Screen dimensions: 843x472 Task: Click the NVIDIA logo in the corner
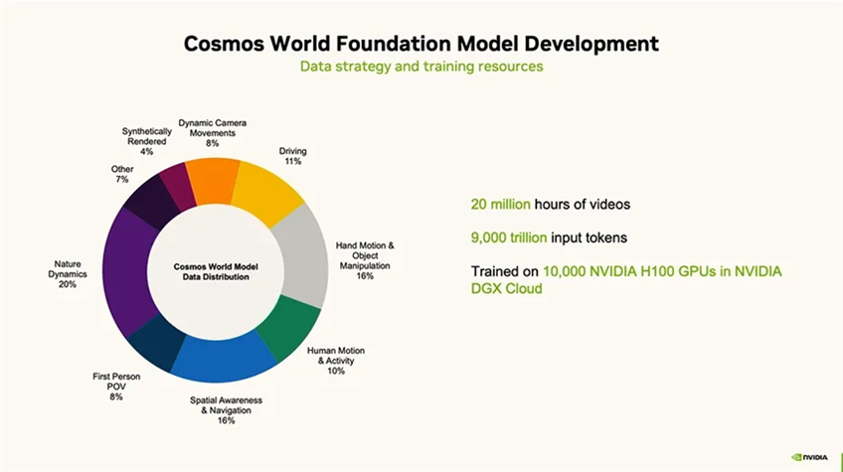point(812,457)
